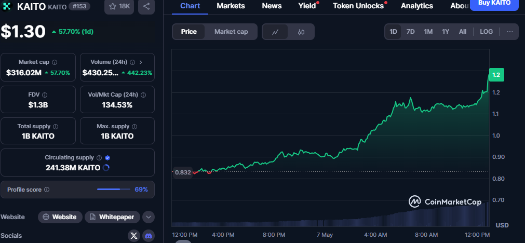Click the 0.832 opening price label
The height and width of the screenshot is (243, 525).
183,173
